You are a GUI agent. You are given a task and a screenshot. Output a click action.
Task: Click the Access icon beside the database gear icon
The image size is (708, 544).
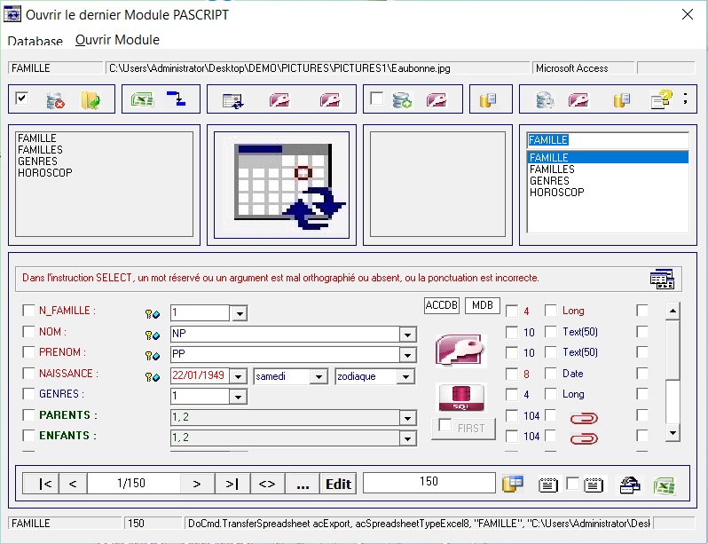[x=578, y=99]
